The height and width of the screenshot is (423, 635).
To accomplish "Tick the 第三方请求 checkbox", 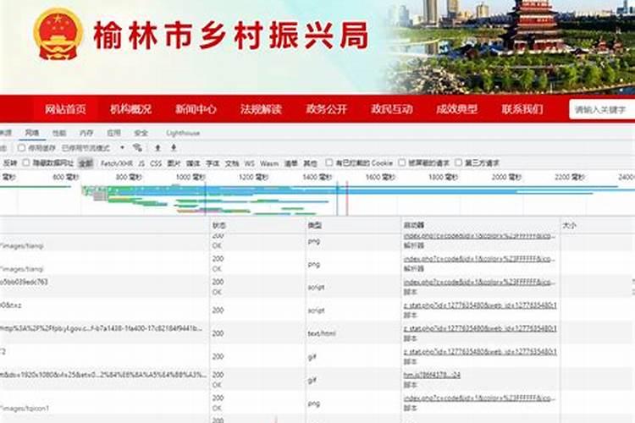I will click(458, 162).
